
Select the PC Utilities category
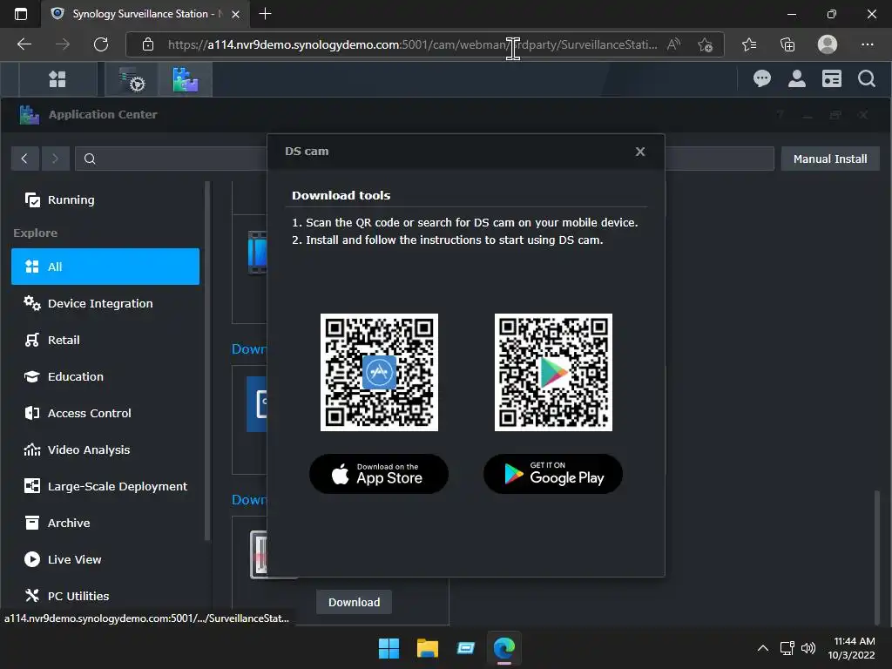click(x=105, y=596)
